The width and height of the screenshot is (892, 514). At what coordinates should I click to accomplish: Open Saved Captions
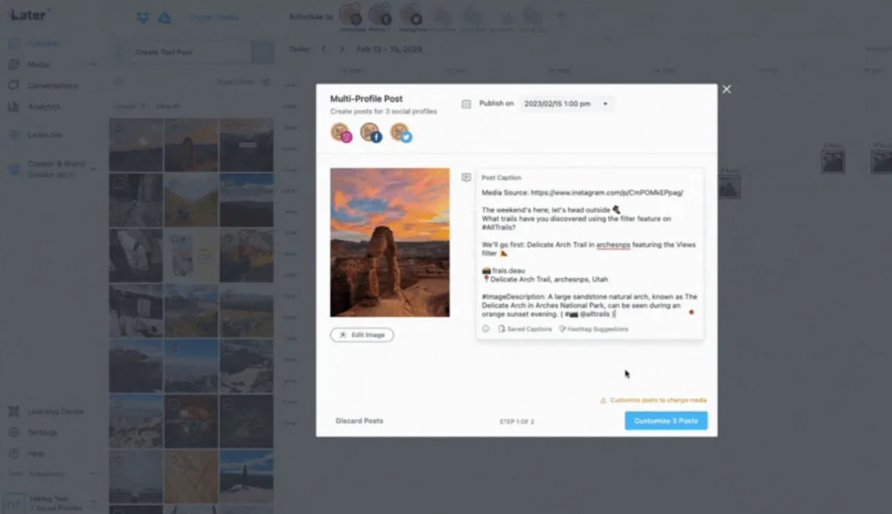(525, 328)
